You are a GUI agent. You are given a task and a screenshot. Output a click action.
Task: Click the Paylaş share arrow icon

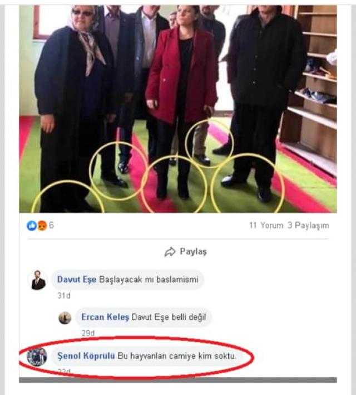[x=170, y=252]
